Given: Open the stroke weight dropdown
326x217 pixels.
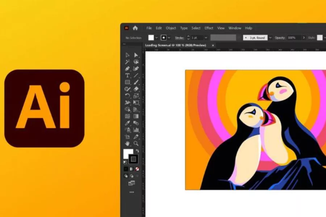Looking at the screenshot, I should pos(206,38).
